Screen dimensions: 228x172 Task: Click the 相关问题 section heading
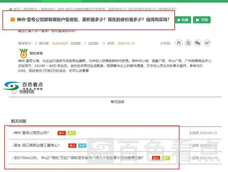pyautogui.click(x=19, y=121)
